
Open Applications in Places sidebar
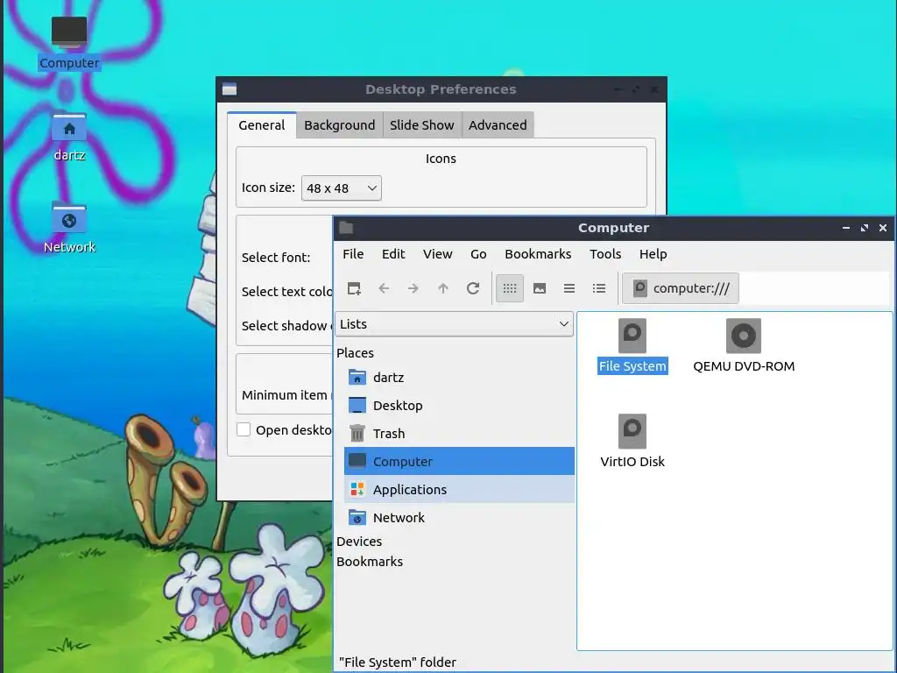459,489
